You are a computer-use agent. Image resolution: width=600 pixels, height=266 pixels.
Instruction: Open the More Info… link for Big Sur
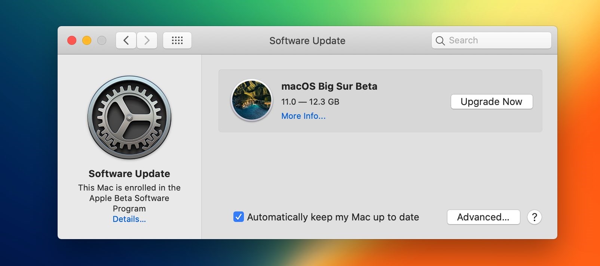(303, 116)
